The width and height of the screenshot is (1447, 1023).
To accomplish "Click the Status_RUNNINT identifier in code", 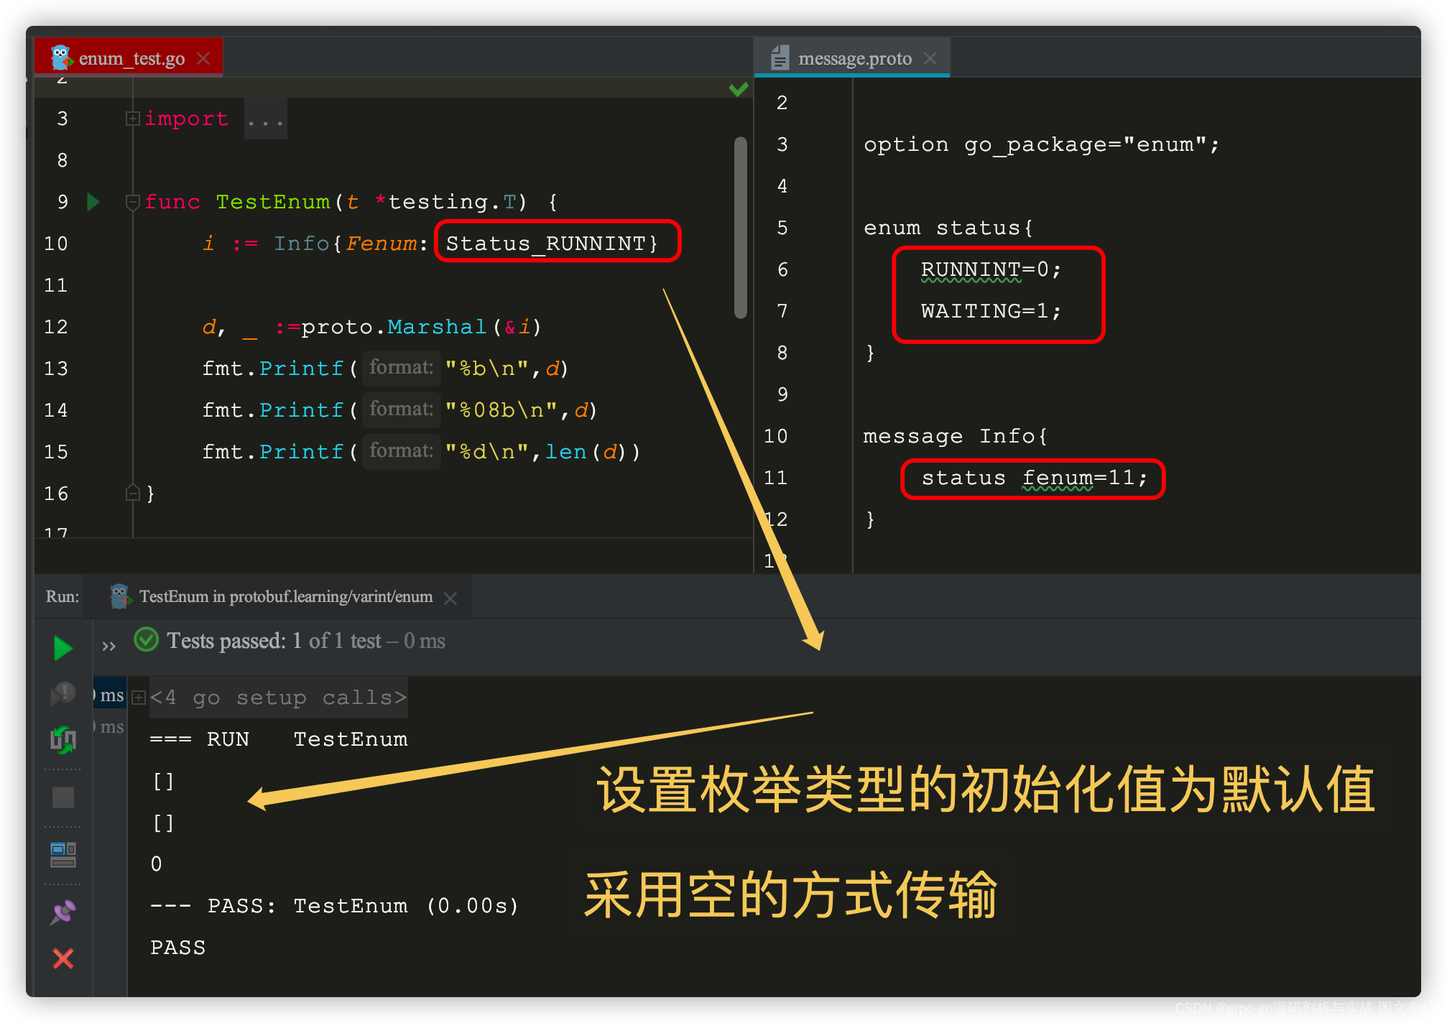I will tap(545, 244).
